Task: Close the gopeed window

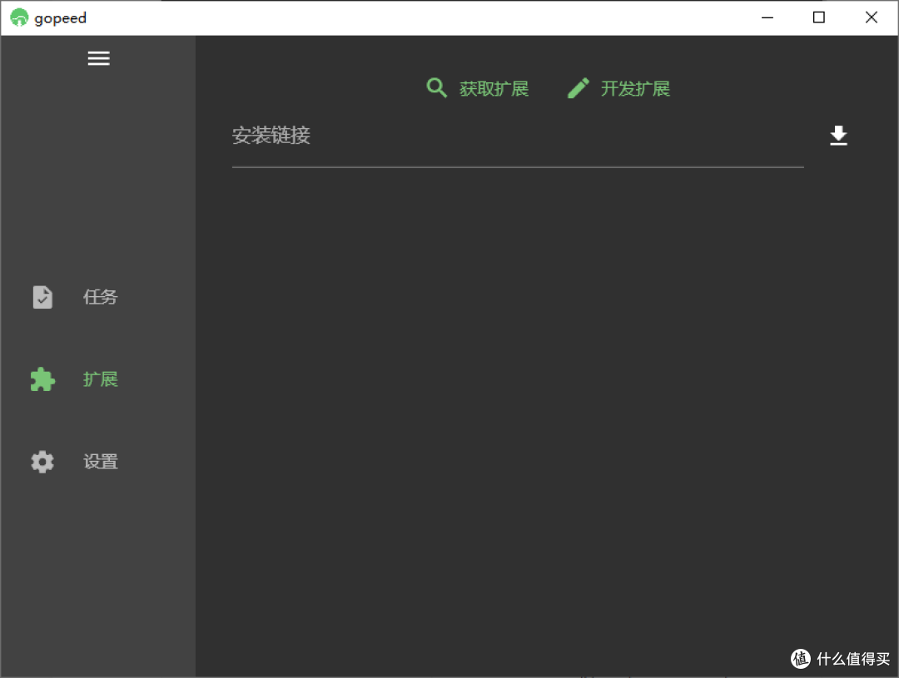Action: coord(872,17)
